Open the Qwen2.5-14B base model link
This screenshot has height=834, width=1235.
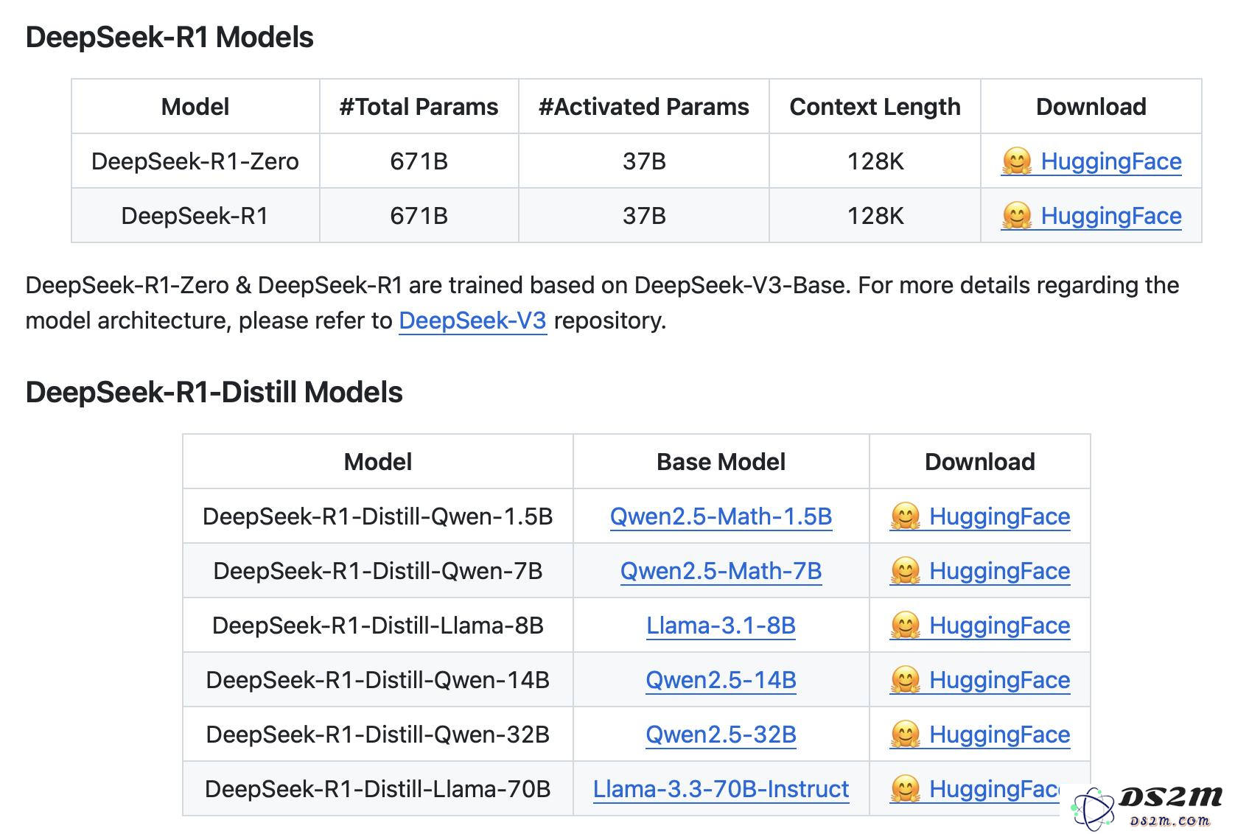point(721,680)
